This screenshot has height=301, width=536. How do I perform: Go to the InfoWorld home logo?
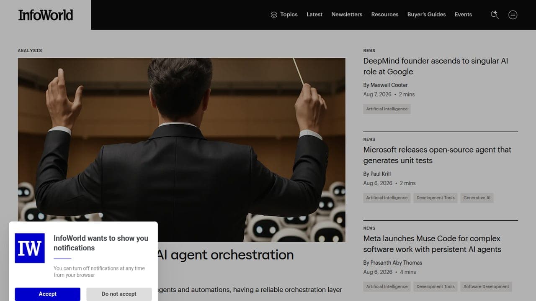click(46, 15)
